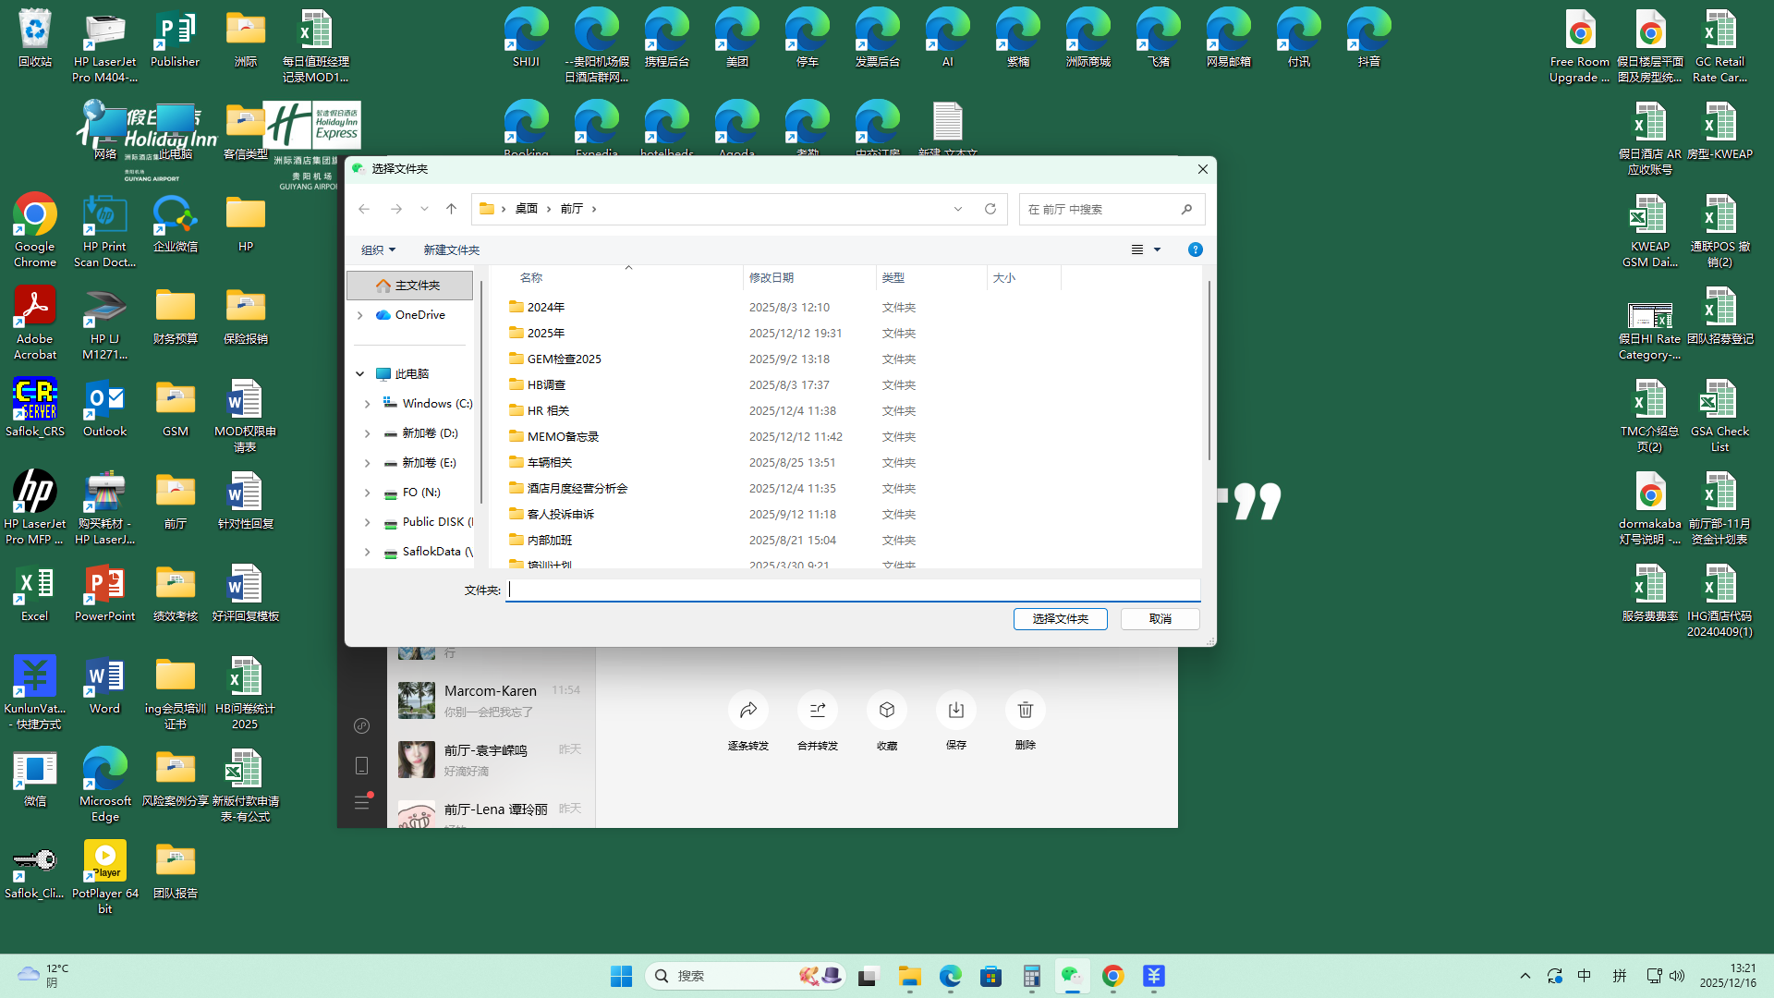Open the 组织 menu

point(378,249)
